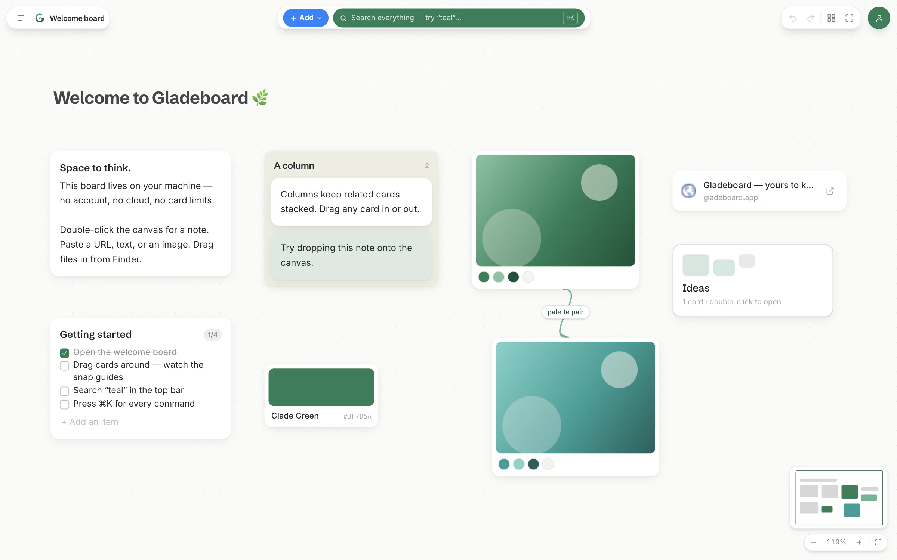
Task: Click the fit-to-screen icon beside zoom
Action: click(x=878, y=542)
